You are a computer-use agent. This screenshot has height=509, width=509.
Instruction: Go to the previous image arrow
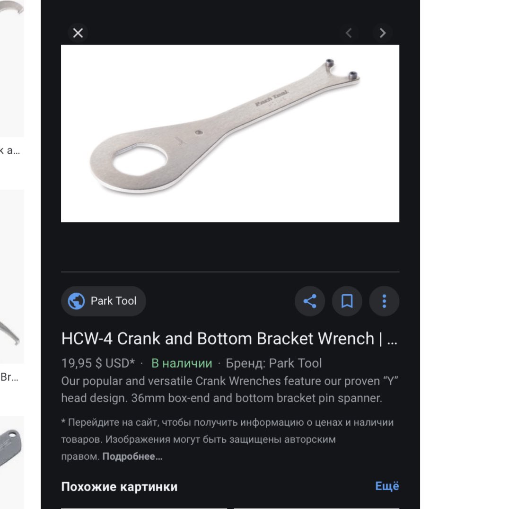click(x=349, y=33)
